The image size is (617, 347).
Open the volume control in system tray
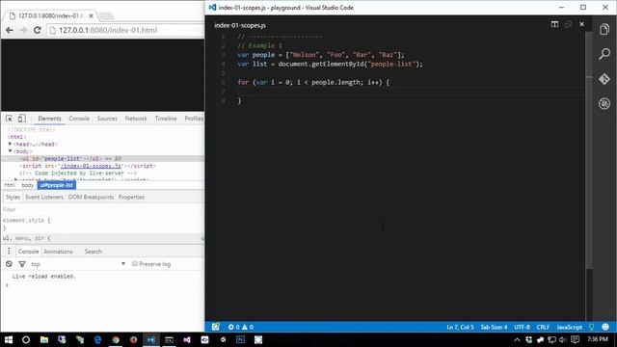coord(562,339)
